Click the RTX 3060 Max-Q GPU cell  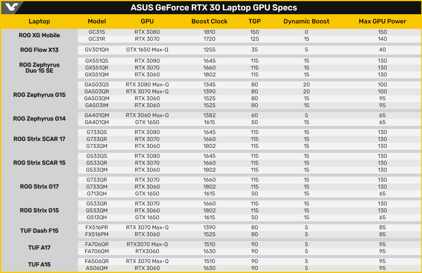(x=147, y=115)
